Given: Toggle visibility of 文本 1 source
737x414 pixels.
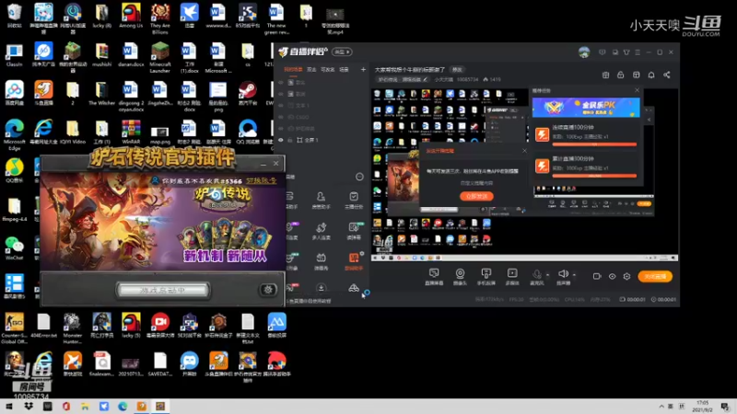Looking at the screenshot, I should 281,106.
